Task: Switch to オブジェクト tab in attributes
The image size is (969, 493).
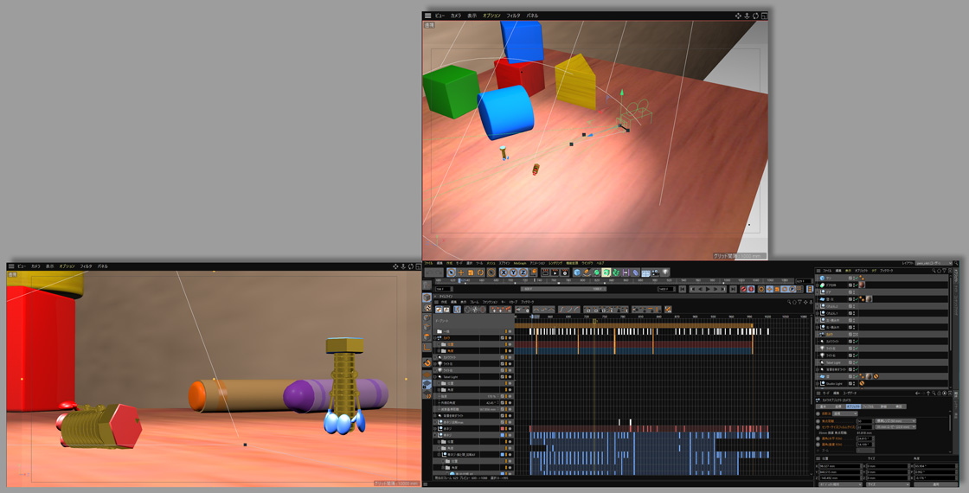Action: (x=853, y=407)
